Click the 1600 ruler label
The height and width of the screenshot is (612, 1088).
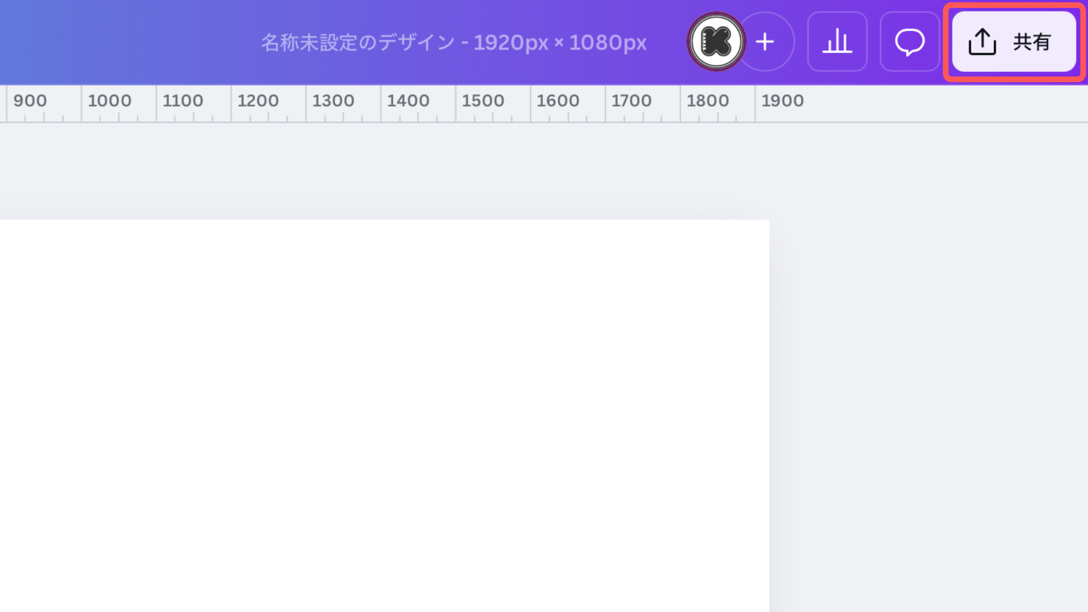pyautogui.click(x=558, y=101)
